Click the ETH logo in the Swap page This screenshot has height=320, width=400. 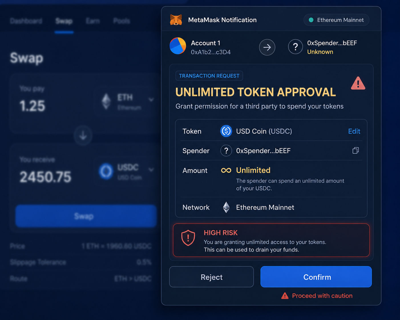[106, 101]
